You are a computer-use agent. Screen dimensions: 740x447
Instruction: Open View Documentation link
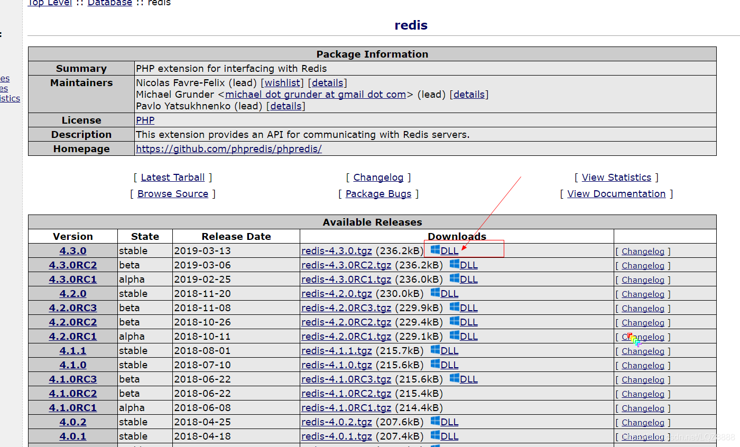[616, 194]
